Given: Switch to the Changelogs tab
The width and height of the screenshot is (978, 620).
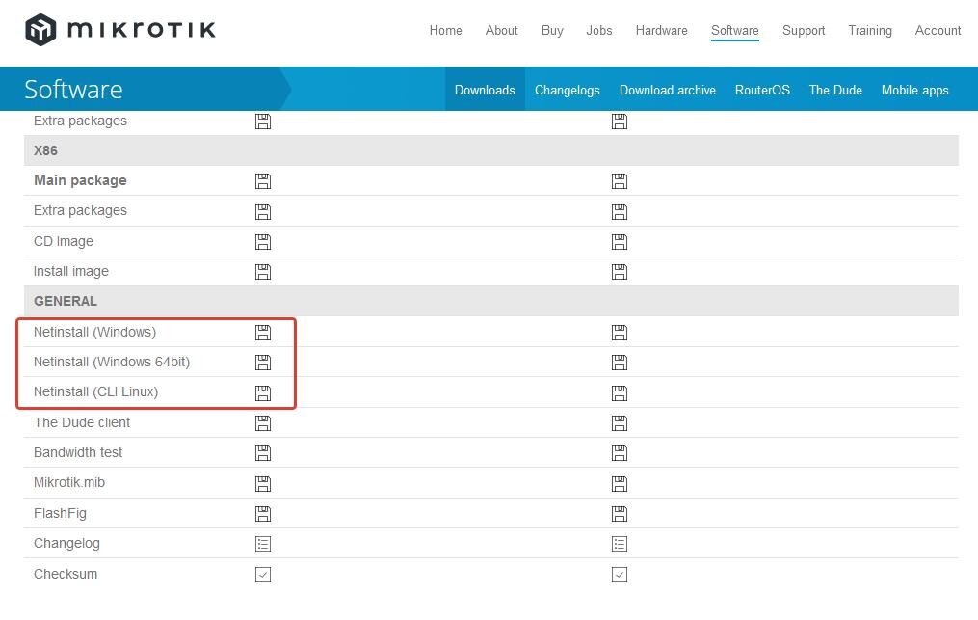Looking at the screenshot, I should click(x=567, y=89).
